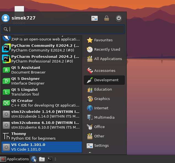
Task: Show All Applications category
Action: [x=104, y=59]
